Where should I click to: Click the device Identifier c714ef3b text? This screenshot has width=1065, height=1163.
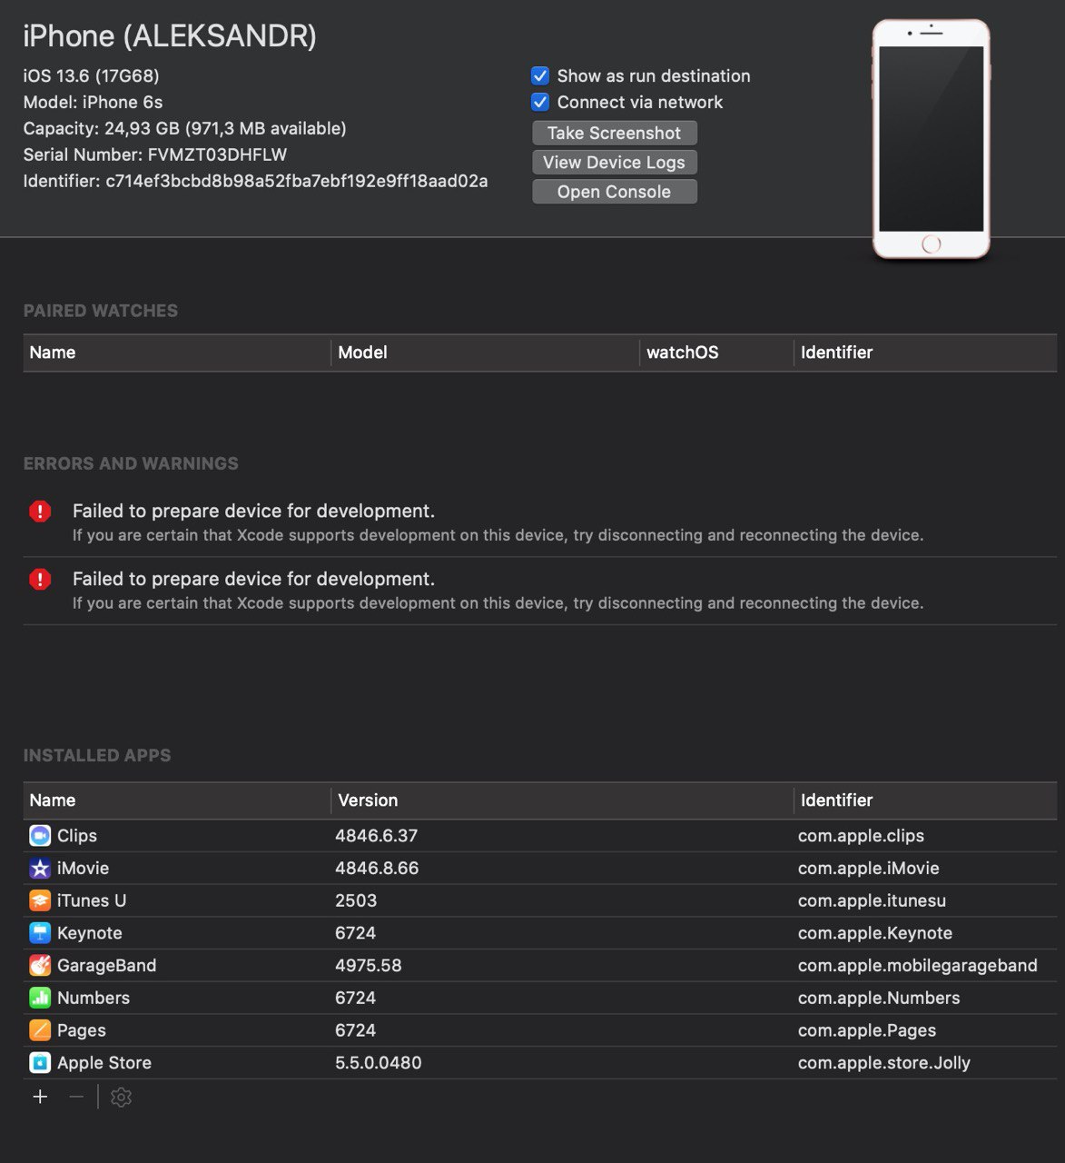[255, 181]
